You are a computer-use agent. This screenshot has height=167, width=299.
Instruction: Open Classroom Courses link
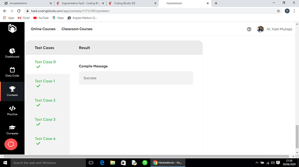77,29
